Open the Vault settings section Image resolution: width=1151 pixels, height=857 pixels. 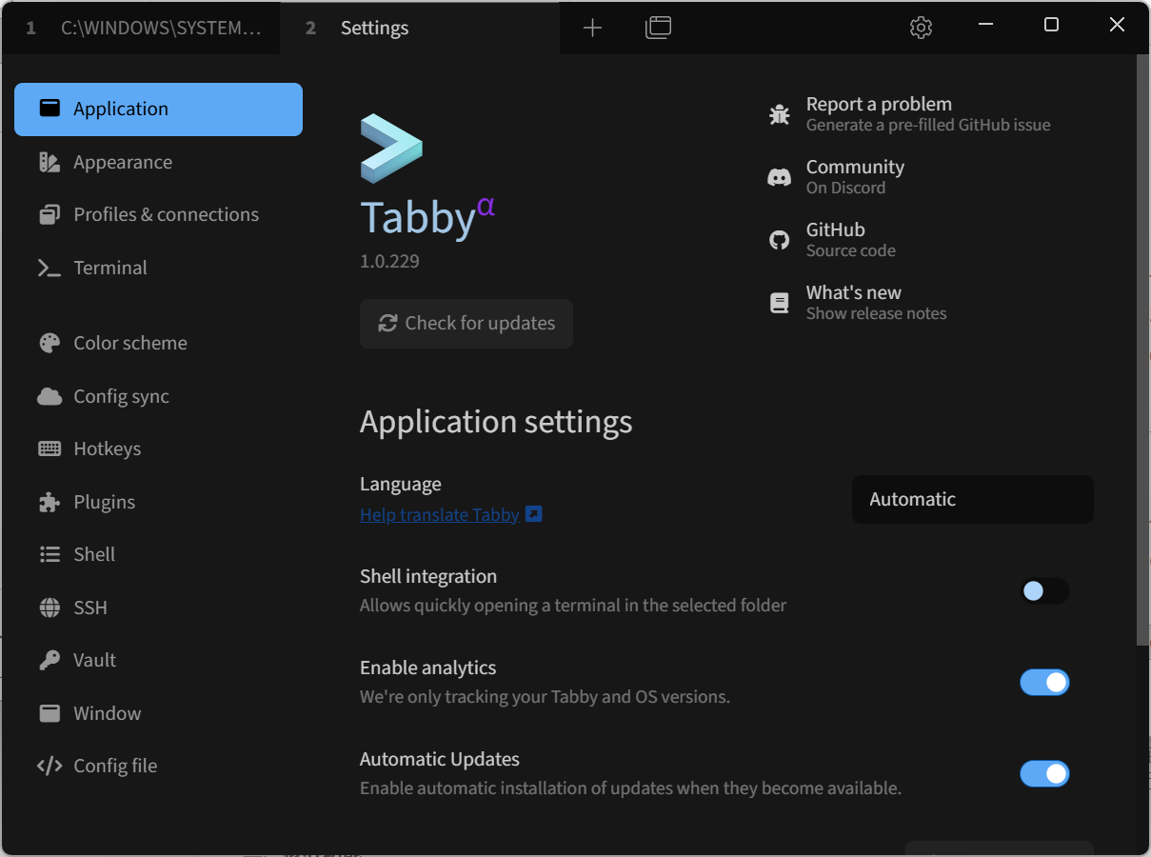point(94,660)
